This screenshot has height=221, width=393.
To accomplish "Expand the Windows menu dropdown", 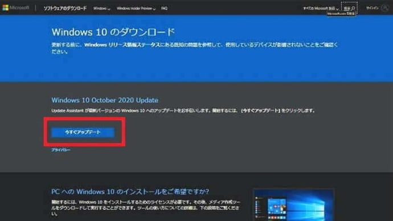I will pos(101,9).
